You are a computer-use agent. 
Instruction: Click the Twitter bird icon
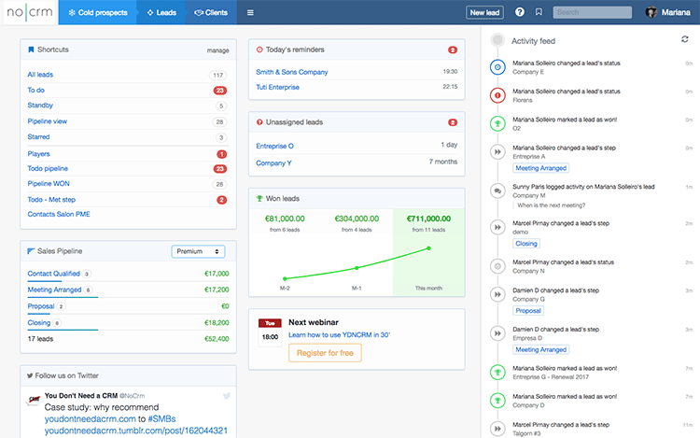pyautogui.click(x=226, y=396)
